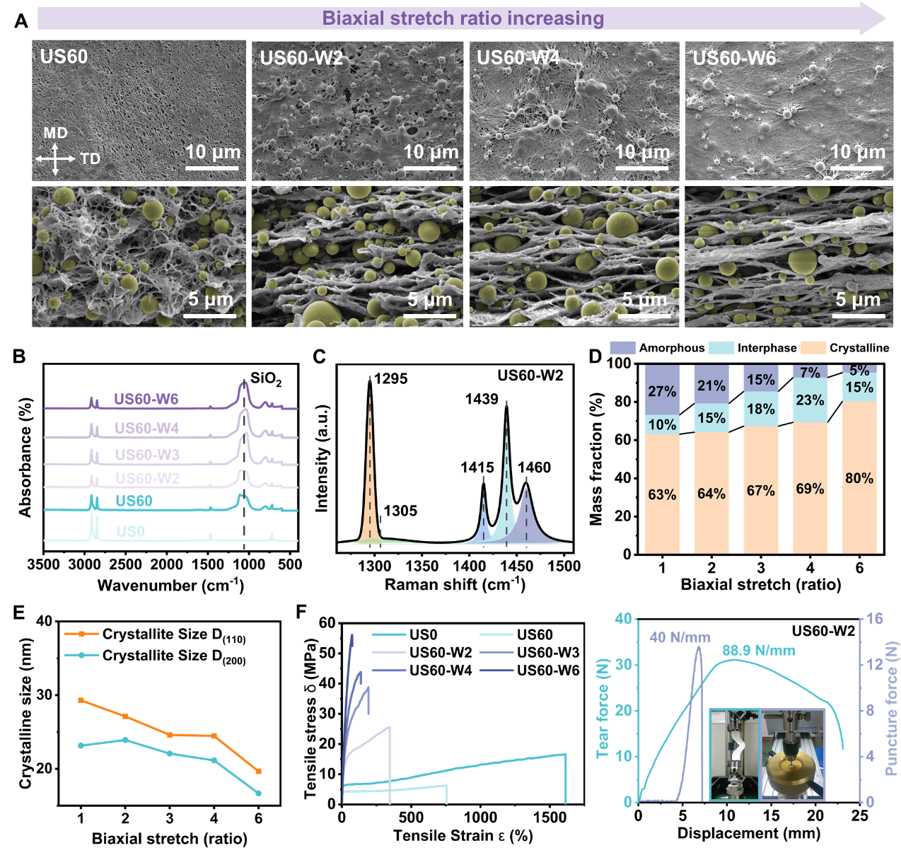Open the US60-W2 surface SEM image
This screenshot has height=848, width=901.
pos(357,110)
